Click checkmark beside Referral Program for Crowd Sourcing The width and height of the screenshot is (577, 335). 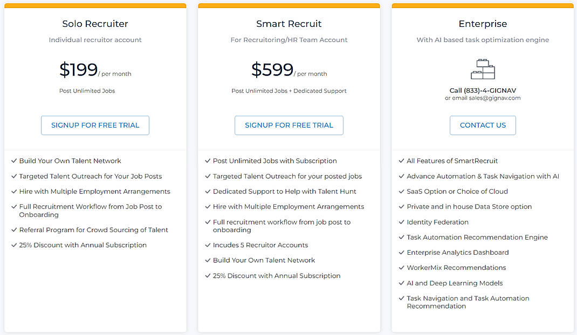point(13,229)
